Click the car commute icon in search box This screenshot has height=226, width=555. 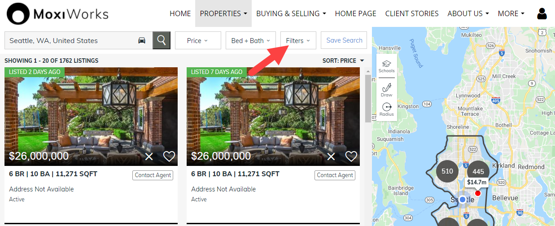142,40
